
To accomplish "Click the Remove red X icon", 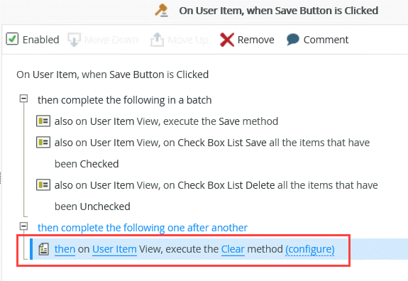I will pyautogui.click(x=227, y=40).
